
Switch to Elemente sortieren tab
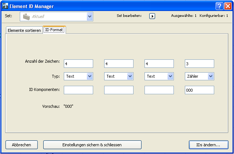24,30
